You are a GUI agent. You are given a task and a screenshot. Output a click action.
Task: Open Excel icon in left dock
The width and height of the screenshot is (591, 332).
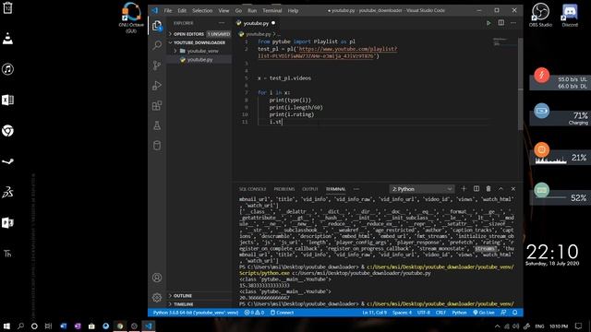pos(7,101)
